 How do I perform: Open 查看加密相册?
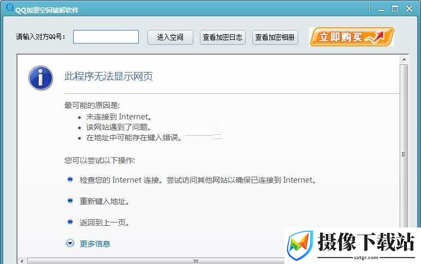[275, 37]
